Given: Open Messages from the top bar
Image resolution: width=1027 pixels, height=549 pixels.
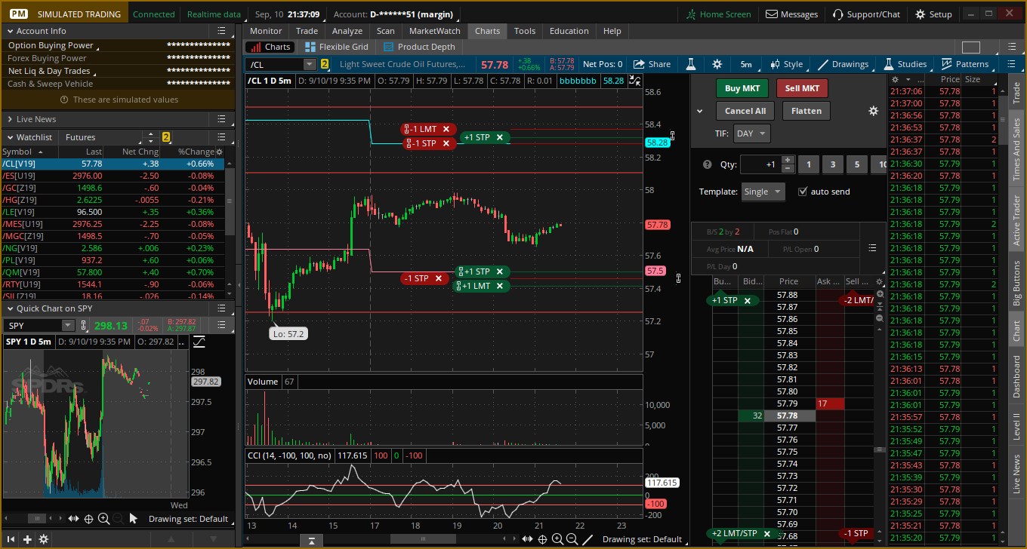Looking at the screenshot, I should click(x=791, y=14).
